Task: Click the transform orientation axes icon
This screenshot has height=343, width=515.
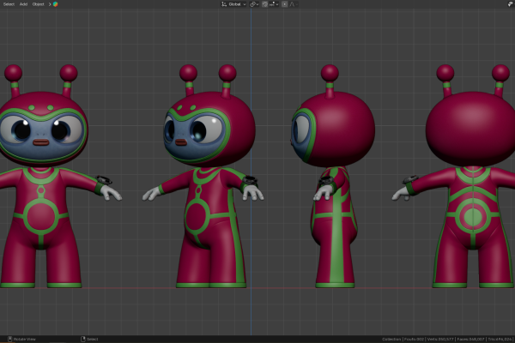Action: coord(224,4)
